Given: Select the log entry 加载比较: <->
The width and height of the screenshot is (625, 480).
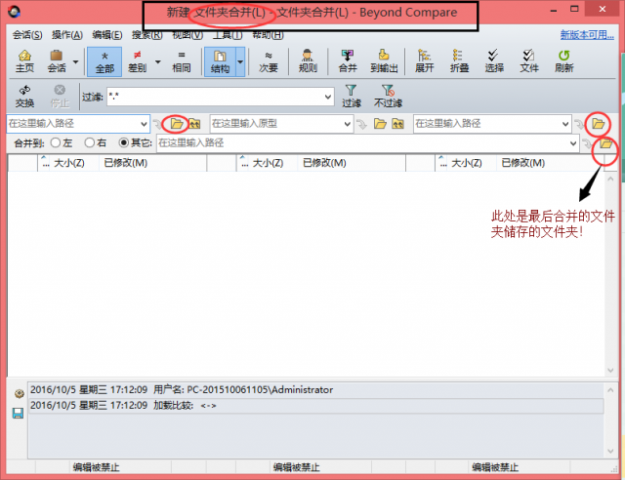Looking at the screenshot, I should tap(316, 406).
